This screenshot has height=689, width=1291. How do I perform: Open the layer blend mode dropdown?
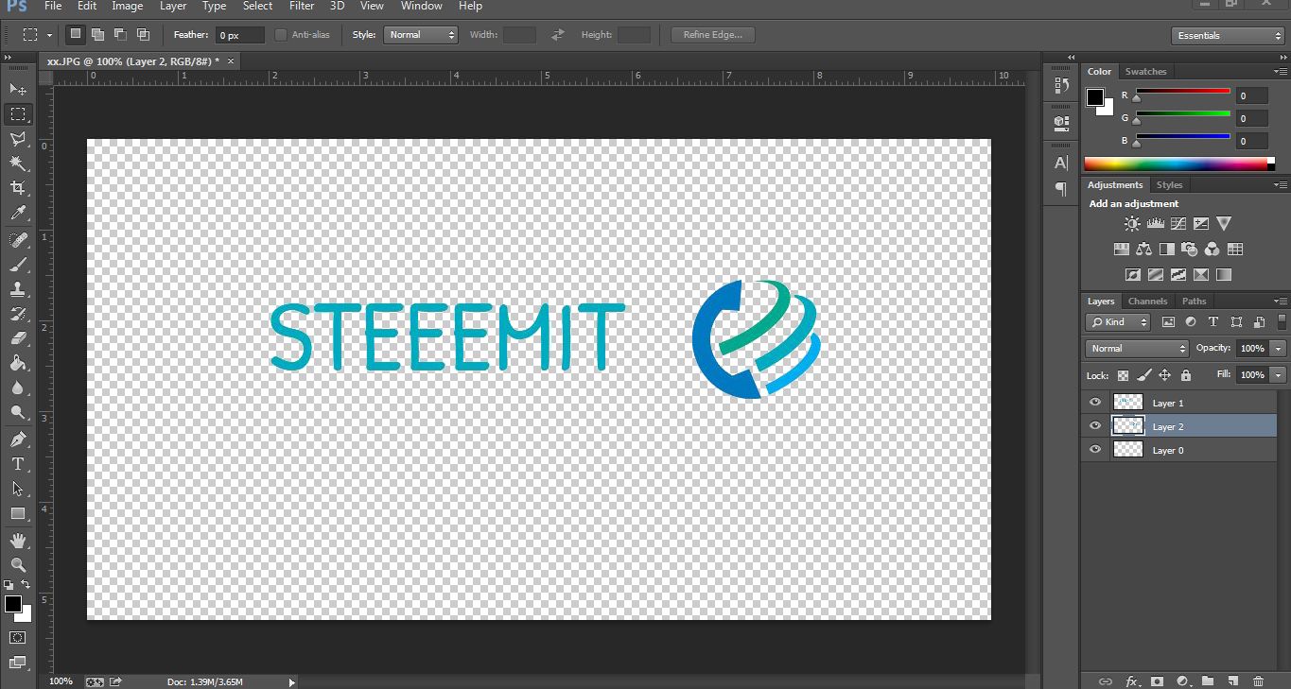pyautogui.click(x=1138, y=349)
